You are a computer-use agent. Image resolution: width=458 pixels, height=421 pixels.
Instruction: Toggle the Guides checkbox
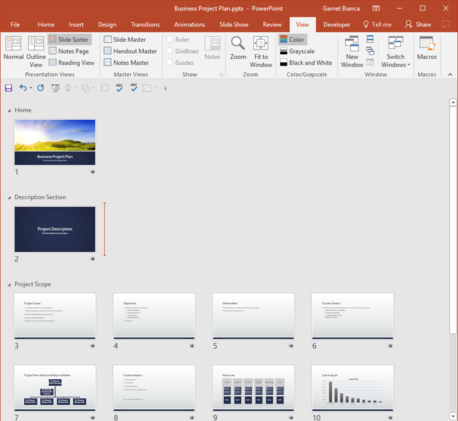[169, 63]
